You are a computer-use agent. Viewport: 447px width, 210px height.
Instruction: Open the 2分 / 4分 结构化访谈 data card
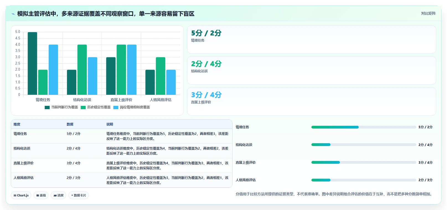(x=312, y=70)
